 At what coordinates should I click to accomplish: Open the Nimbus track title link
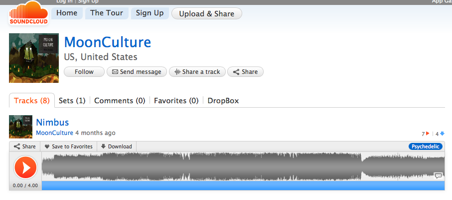pyautogui.click(x=52, y=123)
